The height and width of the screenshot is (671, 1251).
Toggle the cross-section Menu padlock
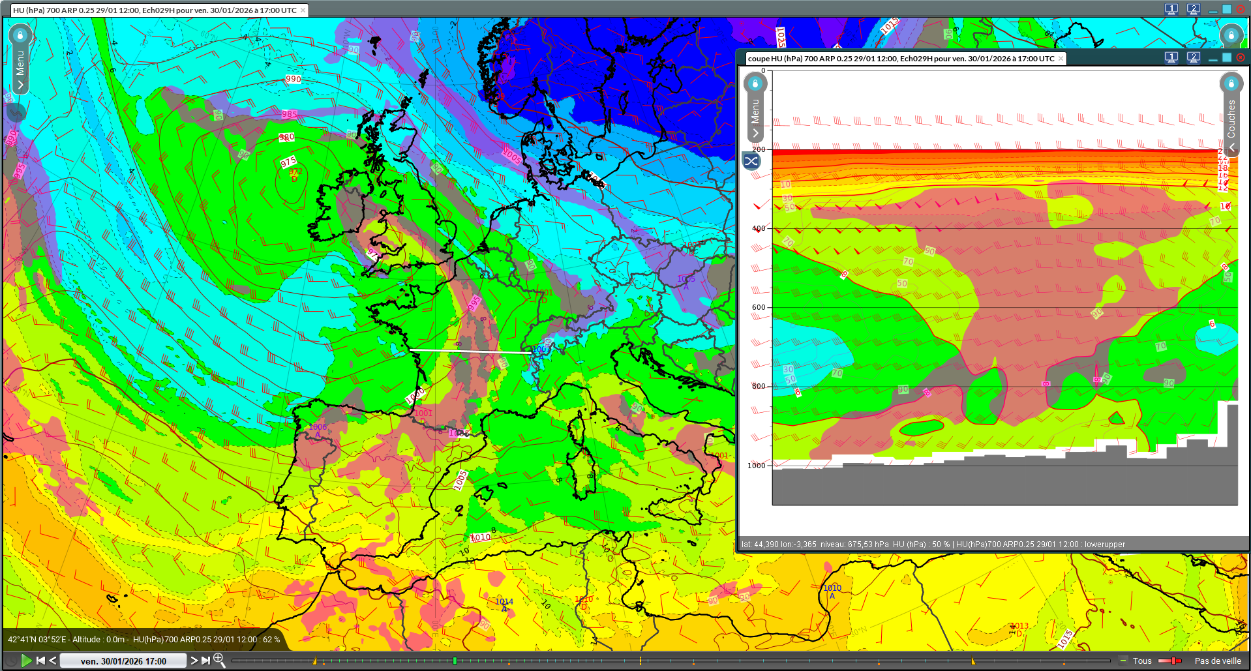[755, 83]
